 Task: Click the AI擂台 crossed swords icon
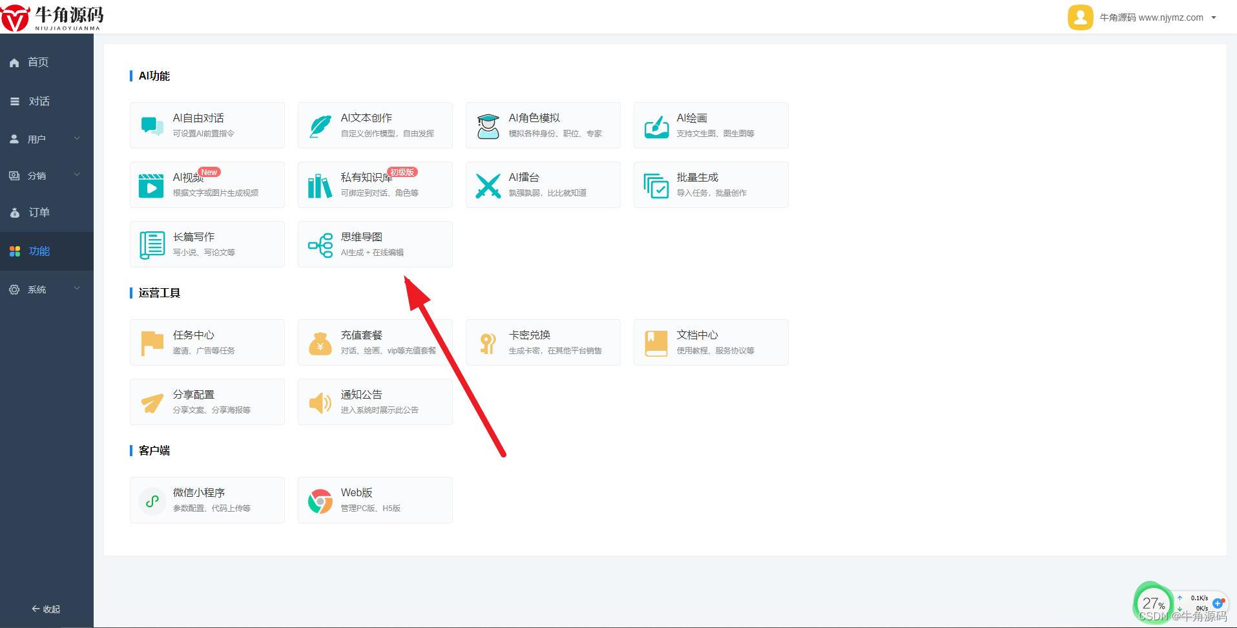click(488, 185)
